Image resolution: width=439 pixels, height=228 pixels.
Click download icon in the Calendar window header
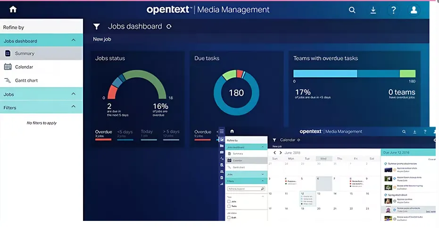(414, 132)
